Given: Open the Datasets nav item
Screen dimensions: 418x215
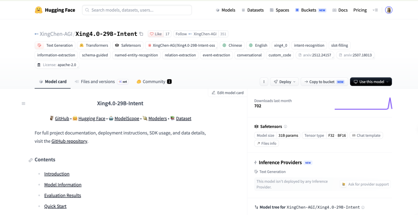Looking at the screenshot, I should click(x=252, y=10).
